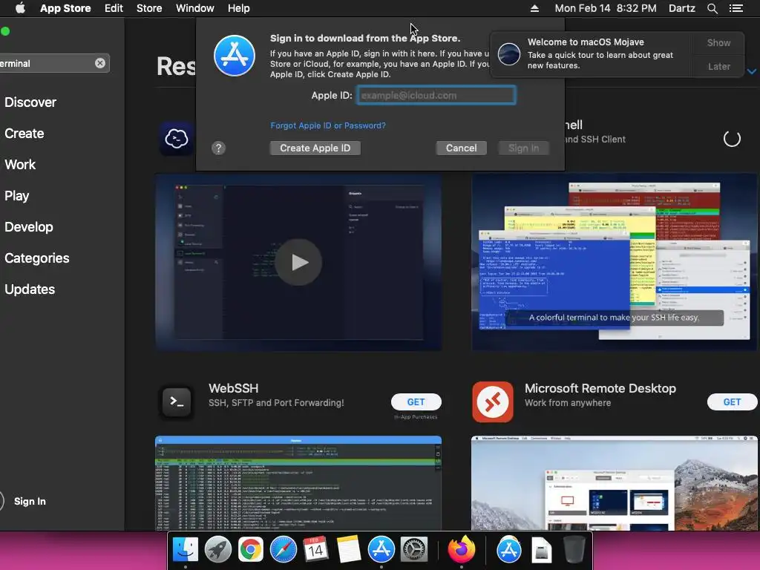
Task: Open Calendar from the Dock
Action: pyautogui.click(x=315, y=550)
